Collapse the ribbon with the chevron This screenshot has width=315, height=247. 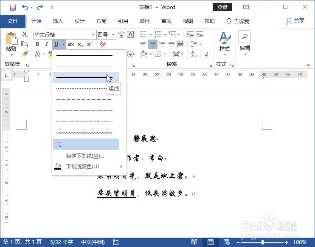point(308,65)
